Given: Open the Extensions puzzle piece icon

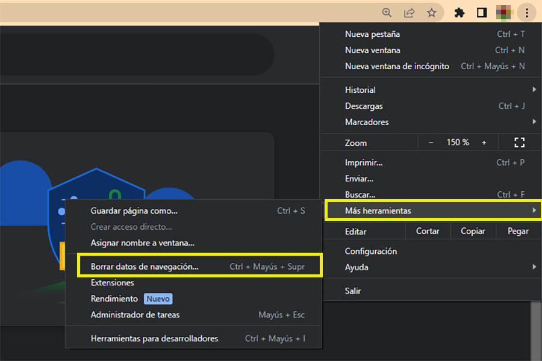Looking at the screenshot, I should pos(459,13).
